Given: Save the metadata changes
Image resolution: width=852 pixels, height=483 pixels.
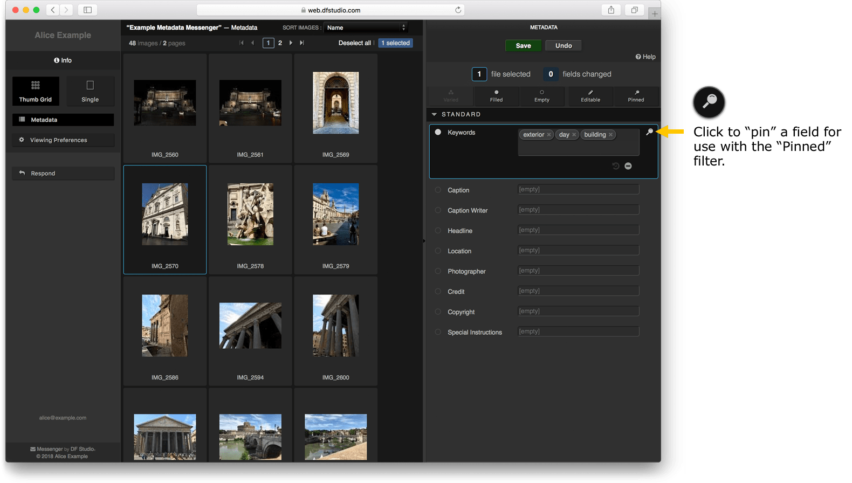Looking at the screenshot, I should [523, 46].
